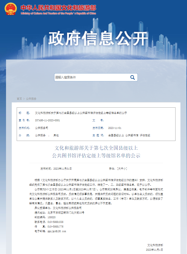Click the 其他 category value

coord(56,135)
